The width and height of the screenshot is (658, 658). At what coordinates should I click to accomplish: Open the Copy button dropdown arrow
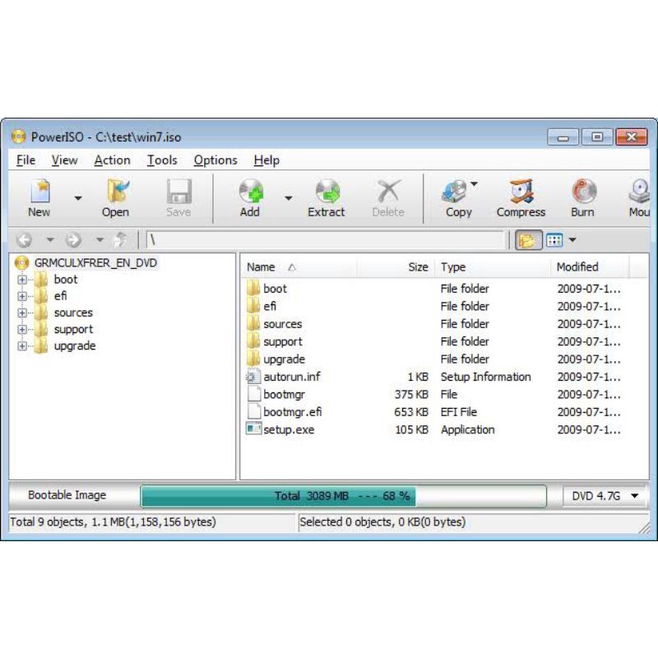pos(475,183)
